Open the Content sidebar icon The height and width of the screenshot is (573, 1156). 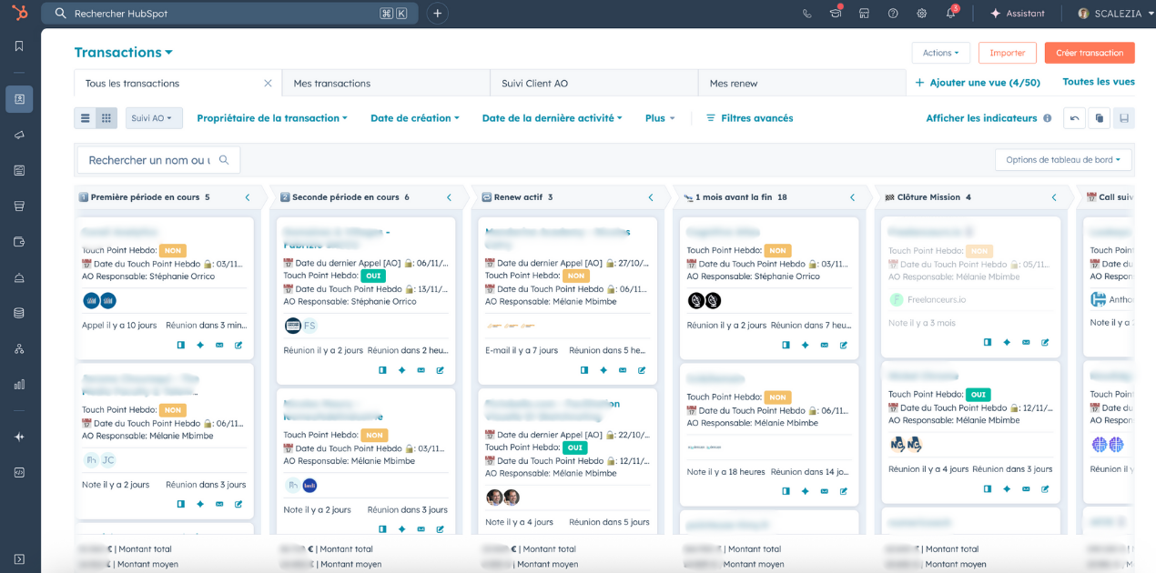click(19, 170)
